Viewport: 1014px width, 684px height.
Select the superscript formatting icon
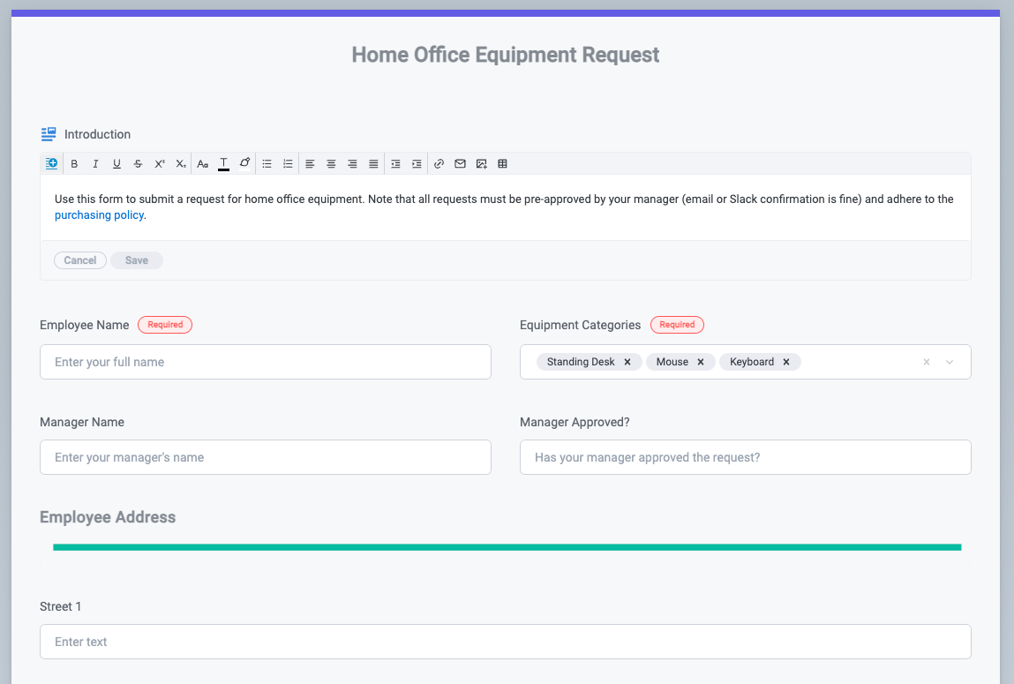pyautogui.click(x=160, y=163)
